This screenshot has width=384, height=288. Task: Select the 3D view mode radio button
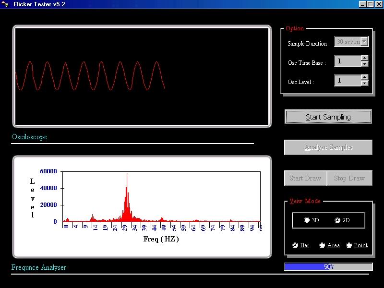click(x=307, y=220)
